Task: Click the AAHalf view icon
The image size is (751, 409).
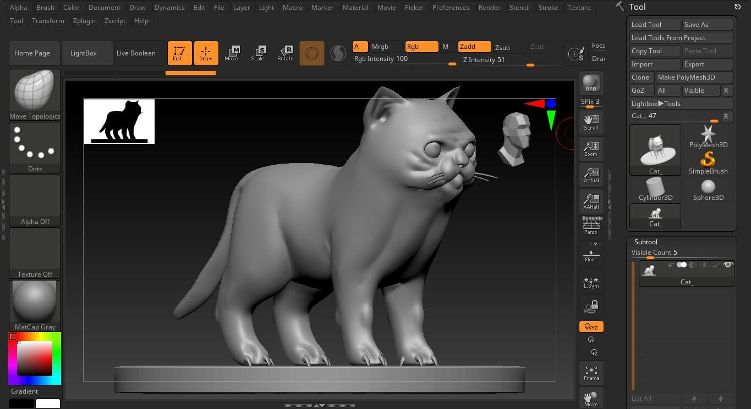Action: coord(591,201)
